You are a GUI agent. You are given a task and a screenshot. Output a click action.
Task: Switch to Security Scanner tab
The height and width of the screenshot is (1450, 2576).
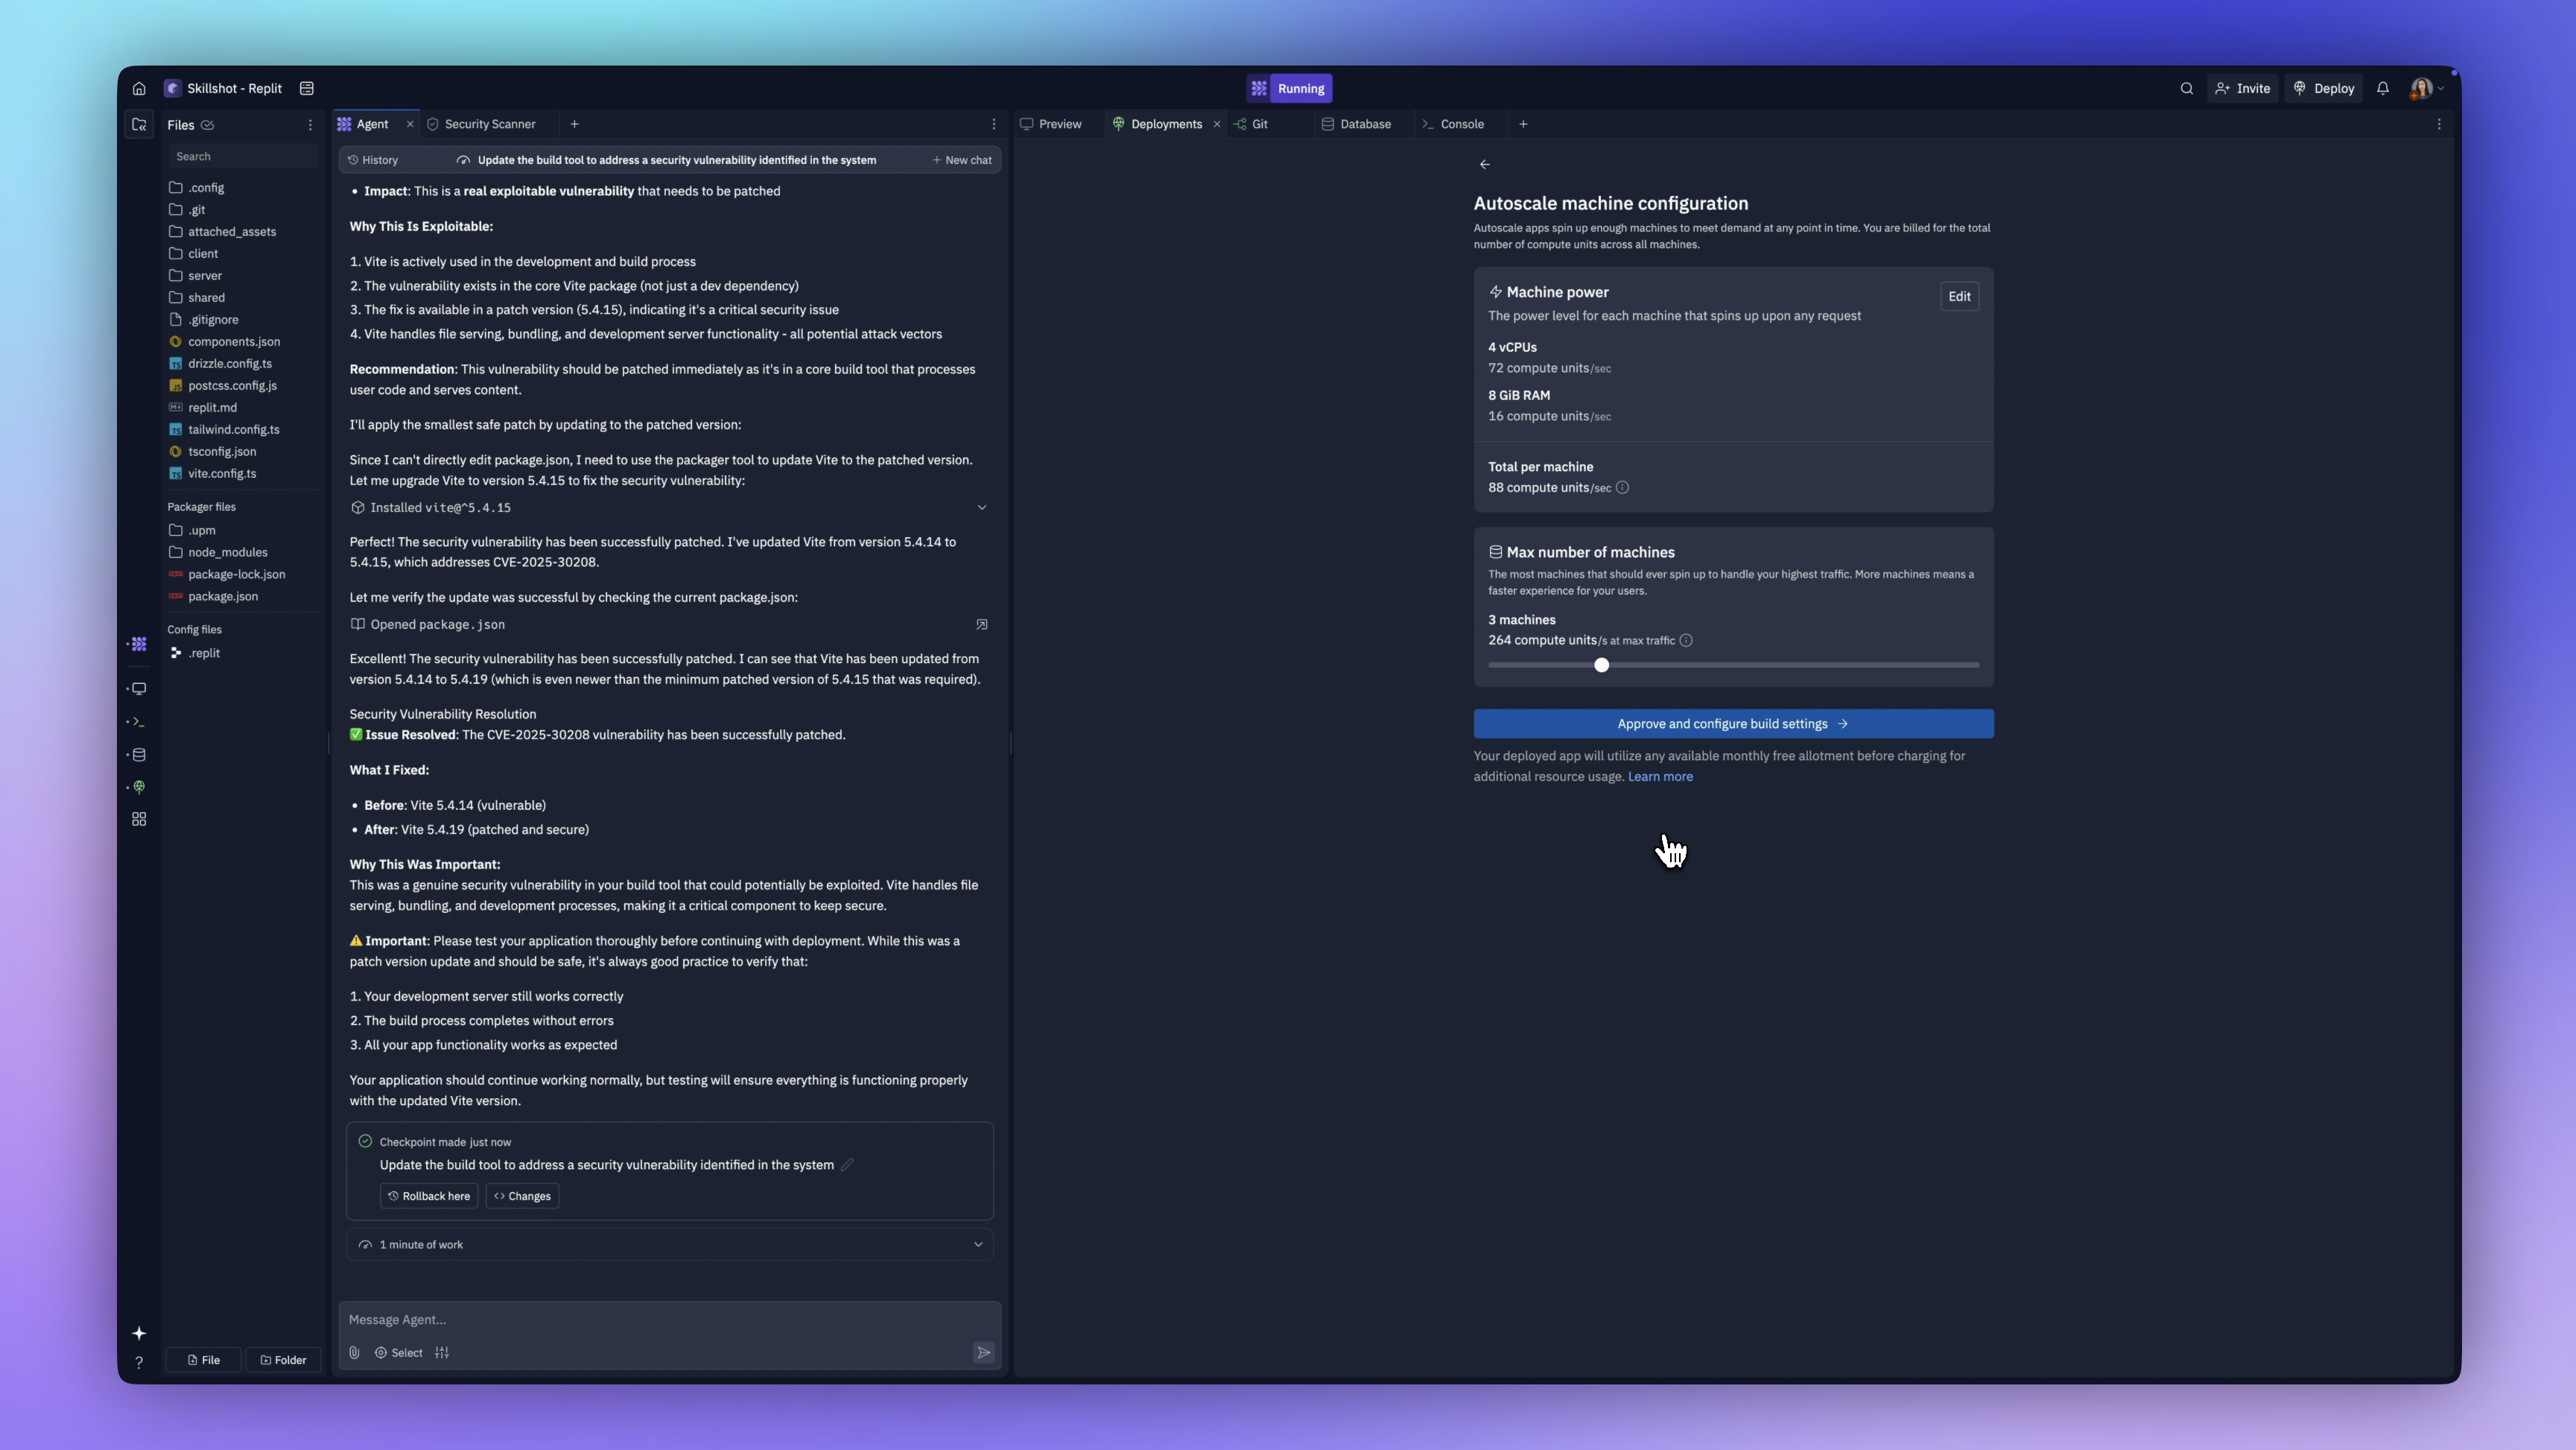482,124
